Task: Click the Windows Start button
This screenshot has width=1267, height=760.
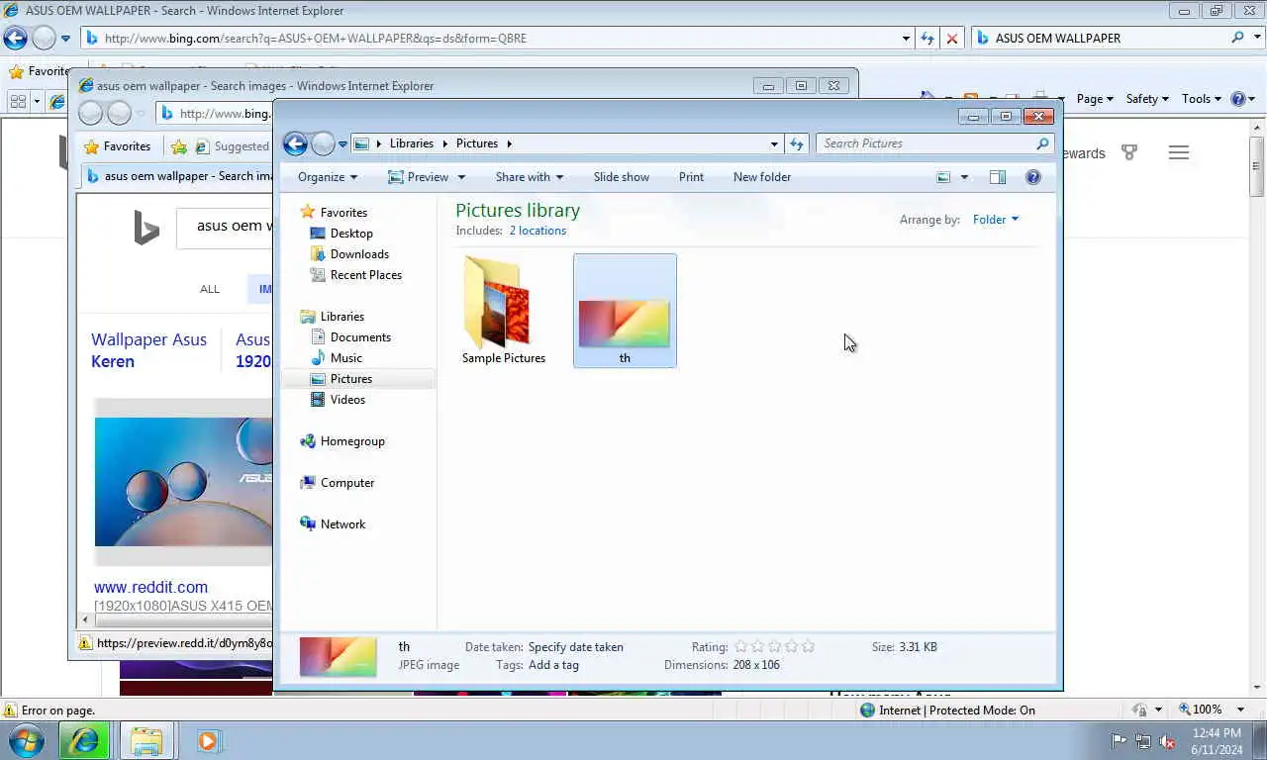Action: click(25, 741)
